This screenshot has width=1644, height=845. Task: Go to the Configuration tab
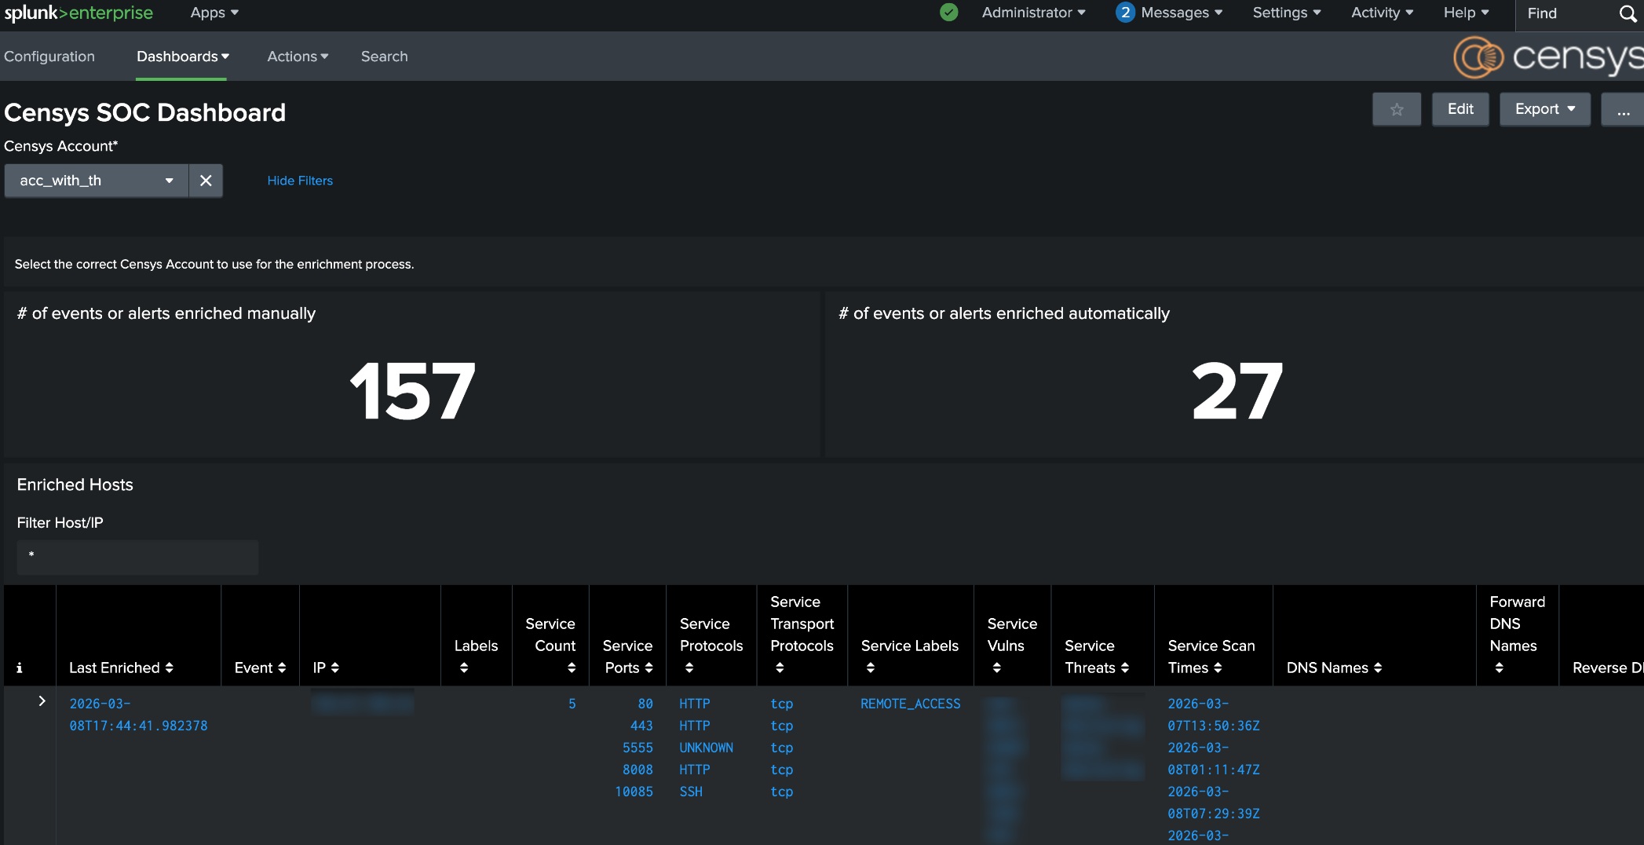point(49,57)
